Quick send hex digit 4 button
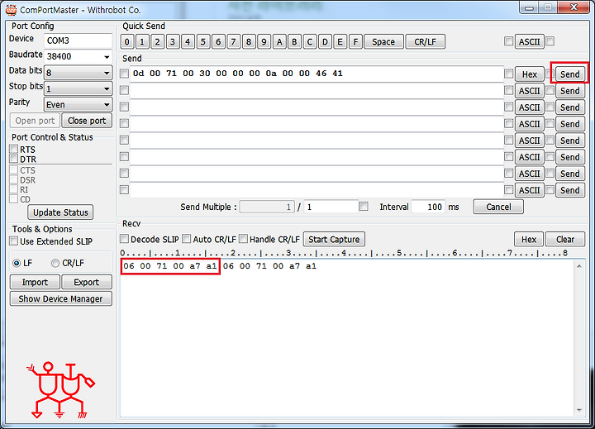Viewport: 595px width, 429px height. [x=188, y=42]
